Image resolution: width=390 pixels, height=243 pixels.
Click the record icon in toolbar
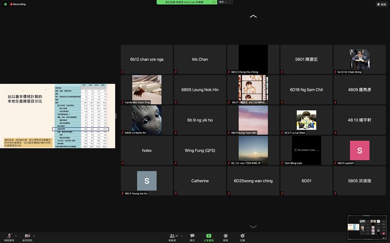click(x=225, y=236)
